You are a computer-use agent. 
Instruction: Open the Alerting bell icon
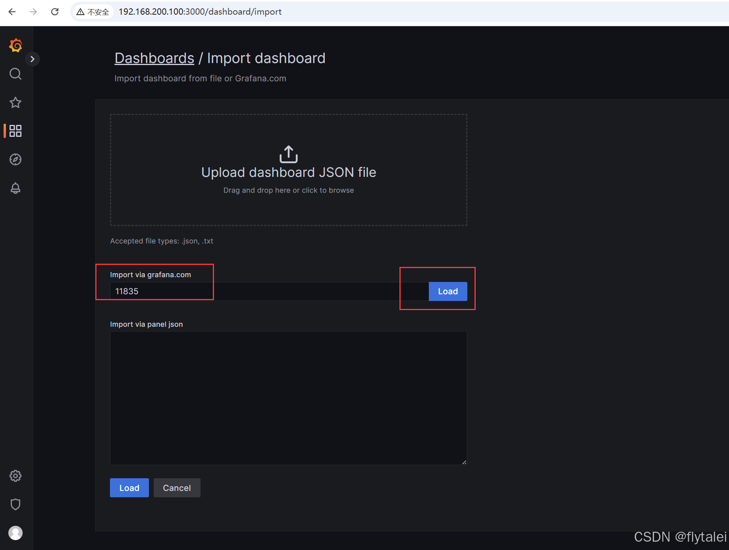pyautogui.click(x=15, y=188)
